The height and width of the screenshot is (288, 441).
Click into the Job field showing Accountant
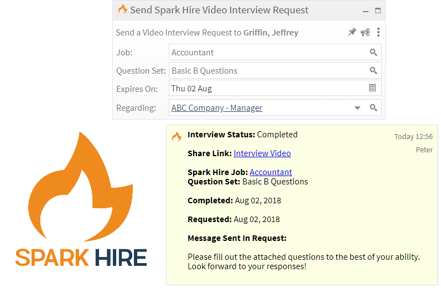click(x=275, y=52)
